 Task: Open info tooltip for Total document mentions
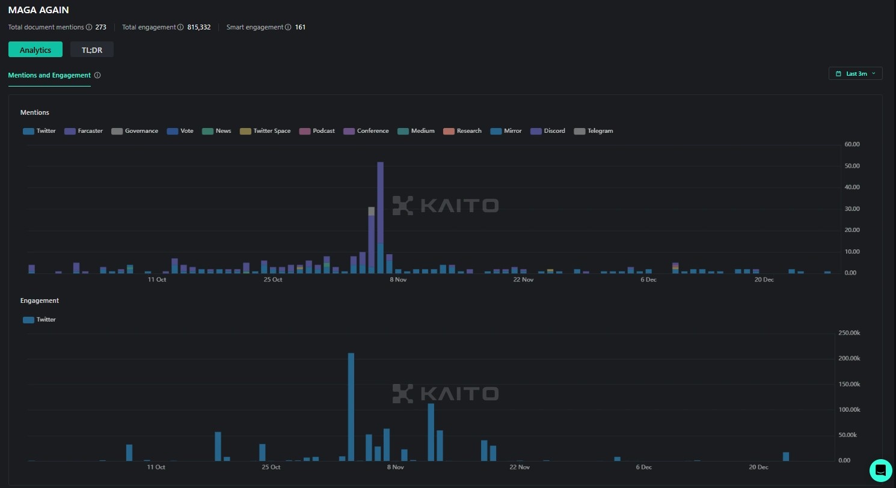[x=89, y=27]
